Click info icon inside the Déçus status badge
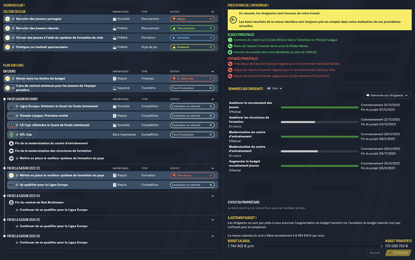The height and width of the screenshot is (260, 415). coord(211,19)
